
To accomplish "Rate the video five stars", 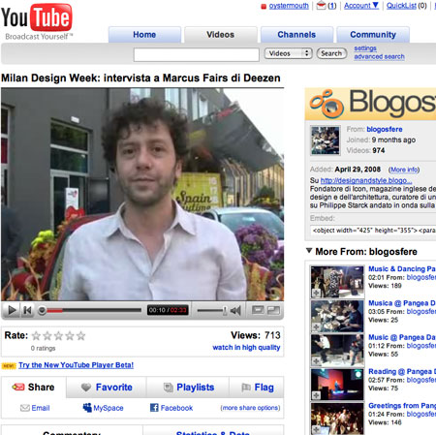I will (x=80, y=336).
